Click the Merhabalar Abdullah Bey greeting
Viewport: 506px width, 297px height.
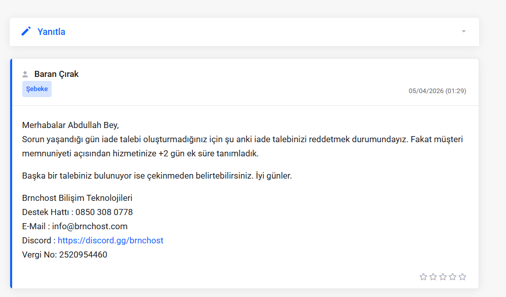point(70,125)
